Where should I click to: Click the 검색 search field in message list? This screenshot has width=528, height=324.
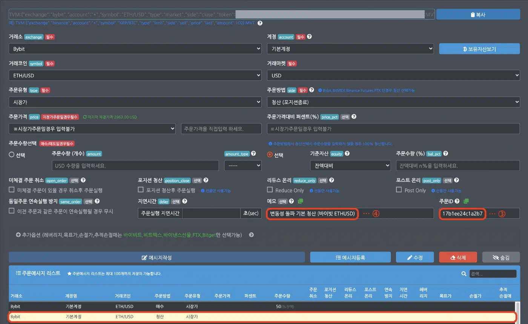pyautogui.click(x=493, y=274)
